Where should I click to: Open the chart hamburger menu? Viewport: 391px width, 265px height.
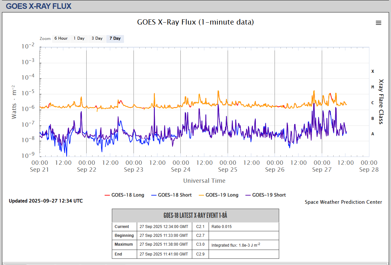[379, 23]
